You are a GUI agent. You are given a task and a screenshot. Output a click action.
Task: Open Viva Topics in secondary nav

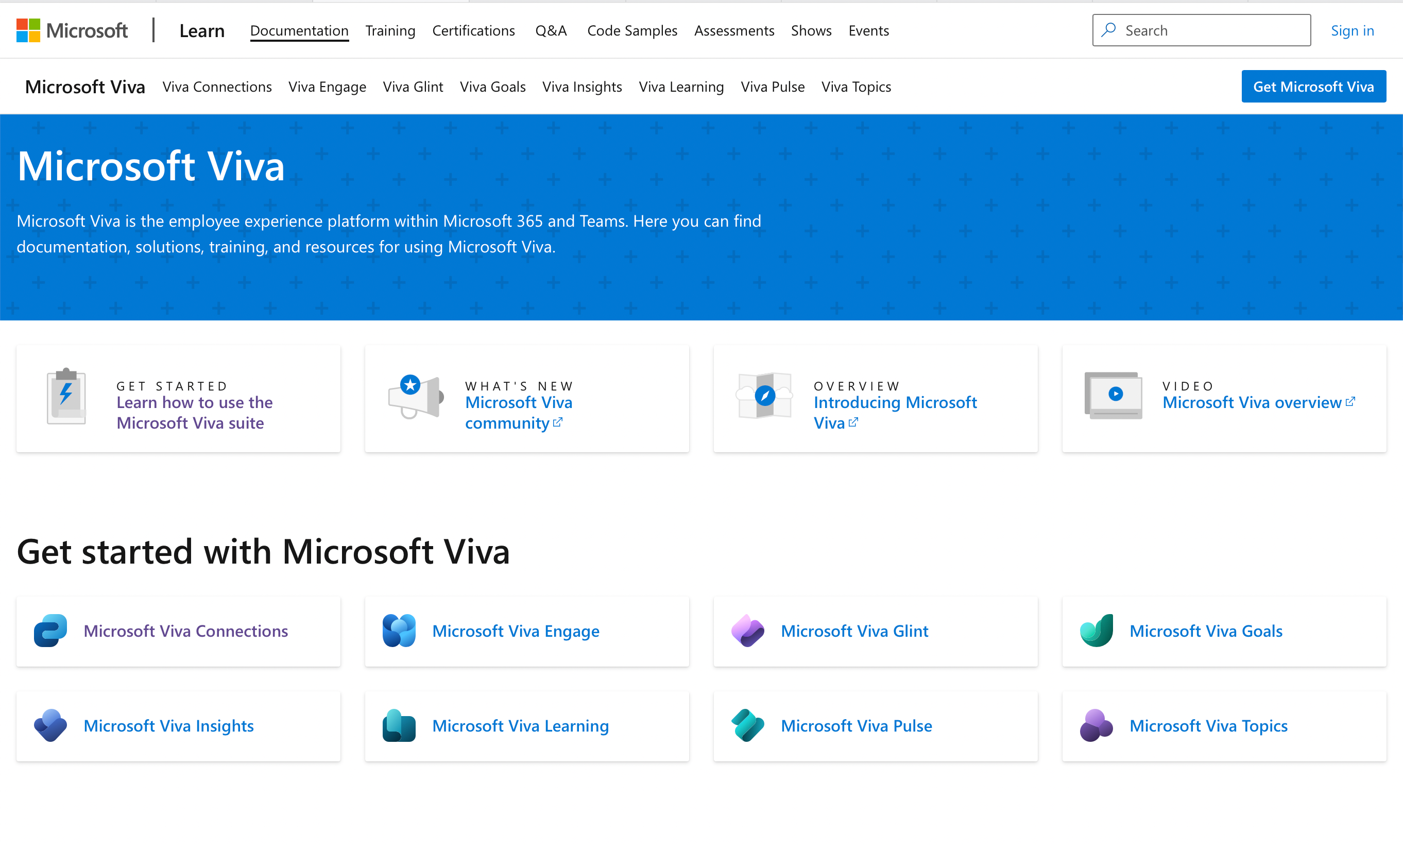[857, 87]
